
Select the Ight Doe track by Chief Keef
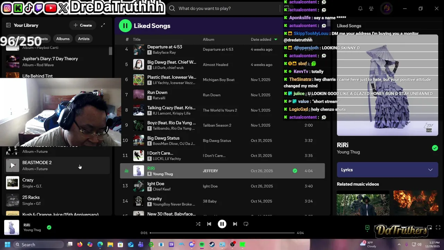tap(222, 186)
